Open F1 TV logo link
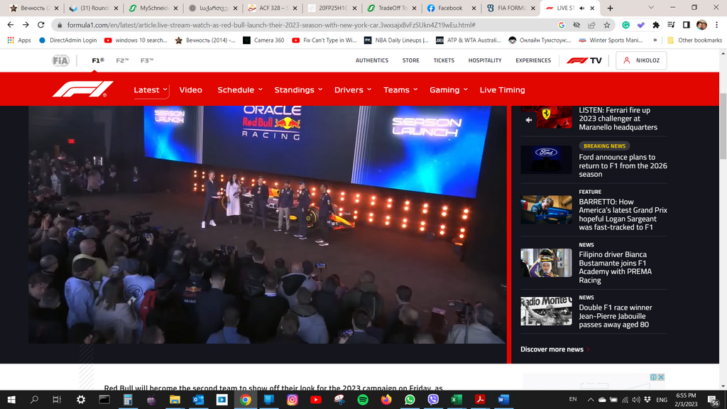 pos(584,60)
